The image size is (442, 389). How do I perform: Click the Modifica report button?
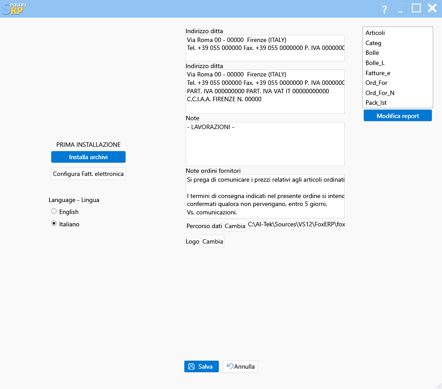(x=397, y=115)
